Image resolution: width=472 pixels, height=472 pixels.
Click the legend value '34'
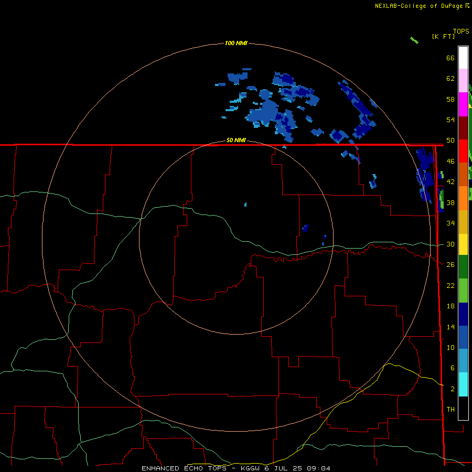(x=450, y=223)
